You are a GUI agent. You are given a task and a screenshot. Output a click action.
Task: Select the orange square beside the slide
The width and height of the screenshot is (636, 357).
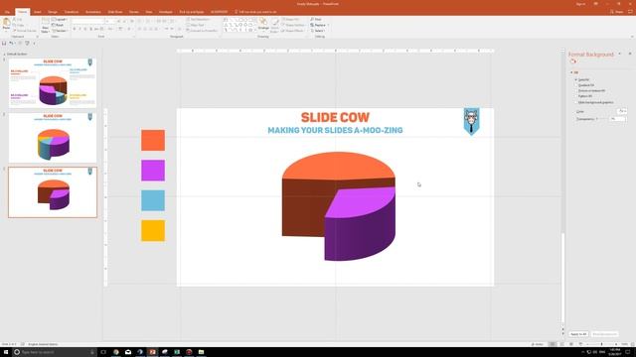[153, 140]
